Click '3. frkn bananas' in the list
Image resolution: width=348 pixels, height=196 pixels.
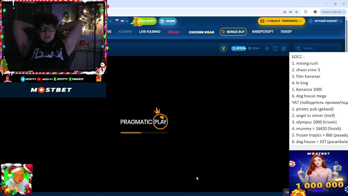306,76
